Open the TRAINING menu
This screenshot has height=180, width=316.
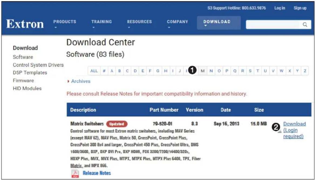pos(101,22)
